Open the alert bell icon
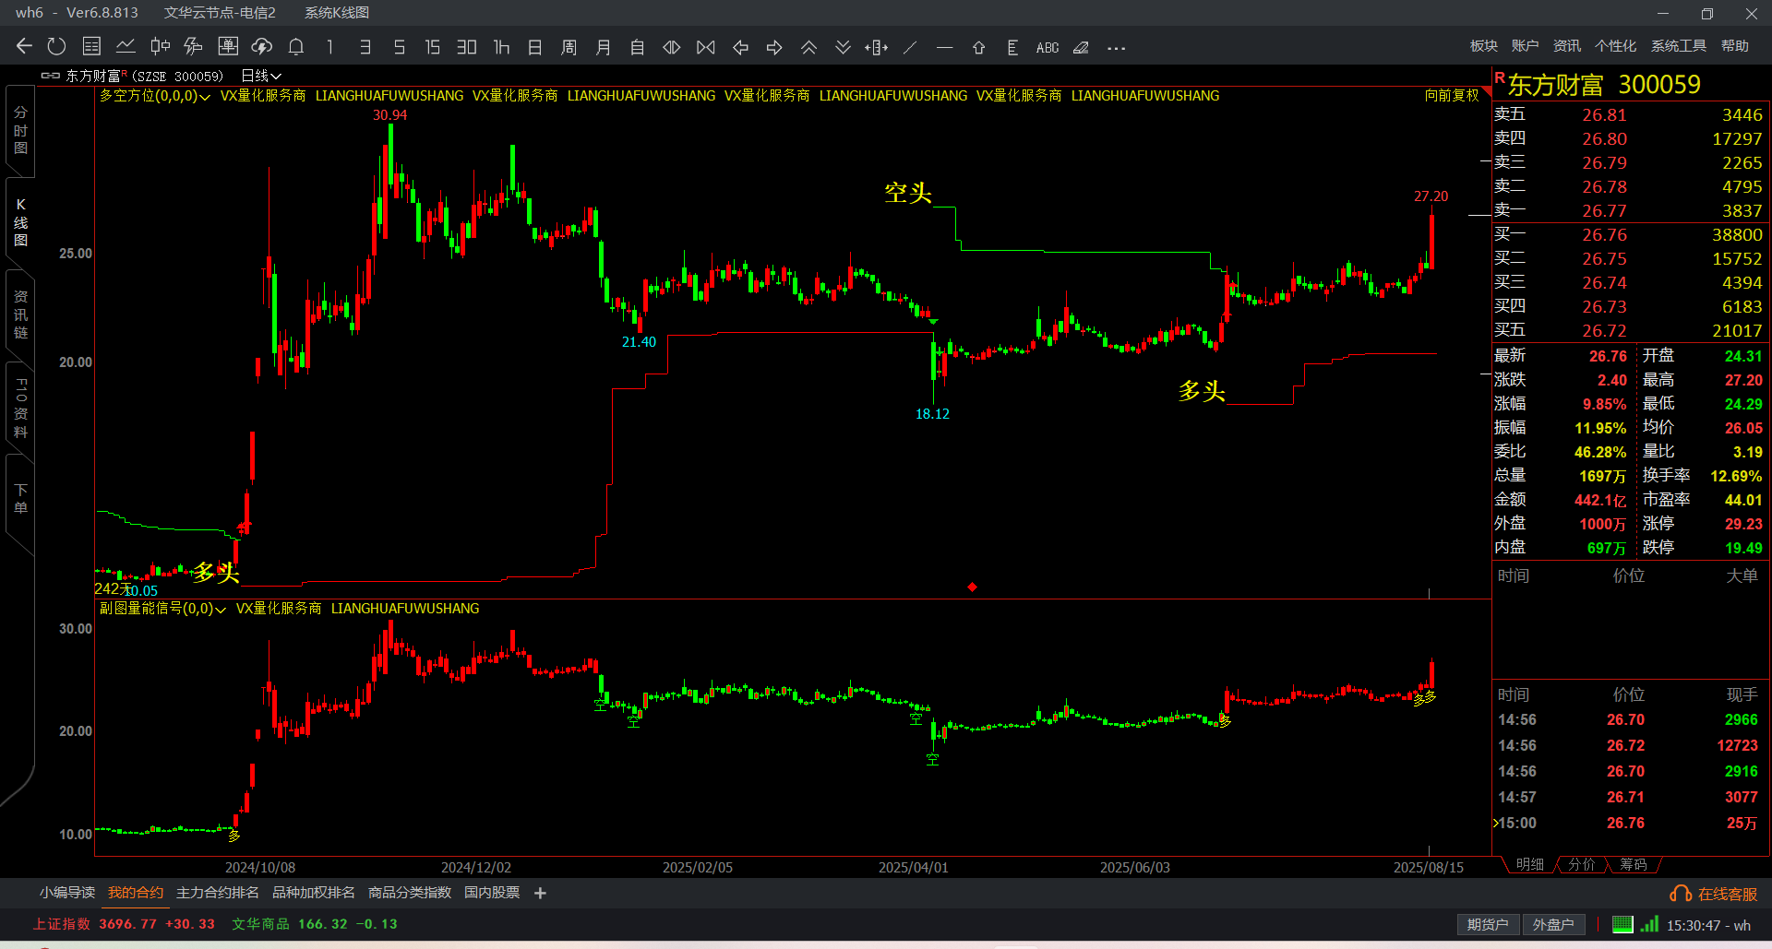 296,46
